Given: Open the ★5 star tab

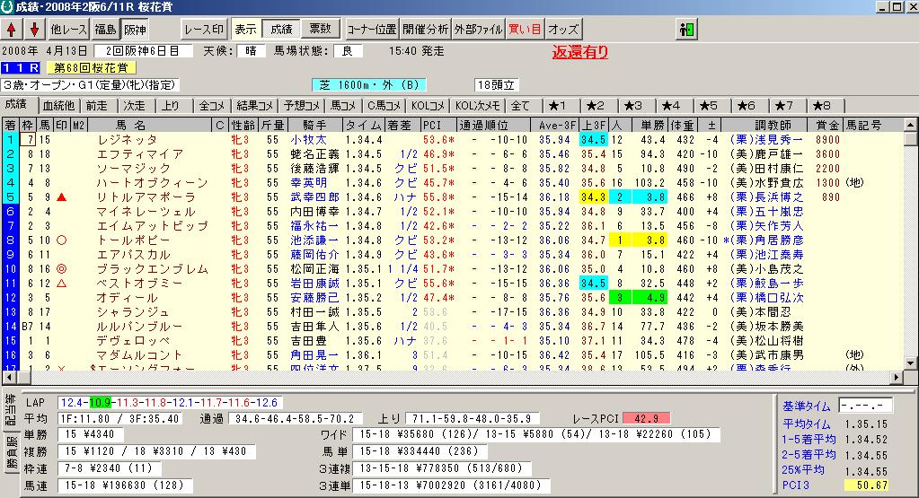Looking at the screenshot, I should coord(709,105).
